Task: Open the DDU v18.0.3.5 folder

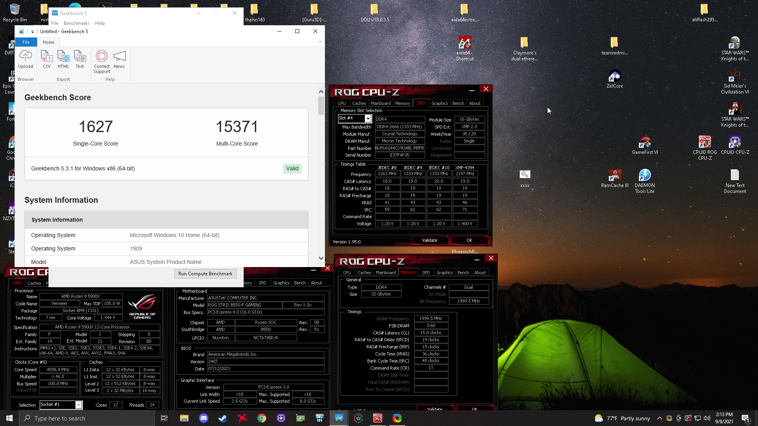Action: (375, 13)
